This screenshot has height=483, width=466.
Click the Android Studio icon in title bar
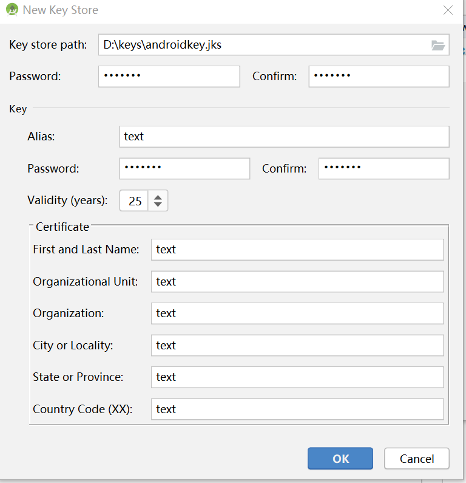(x=12, y=10)
